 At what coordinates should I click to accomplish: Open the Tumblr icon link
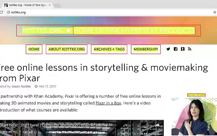pyautogui.click(x=183, y=49)
